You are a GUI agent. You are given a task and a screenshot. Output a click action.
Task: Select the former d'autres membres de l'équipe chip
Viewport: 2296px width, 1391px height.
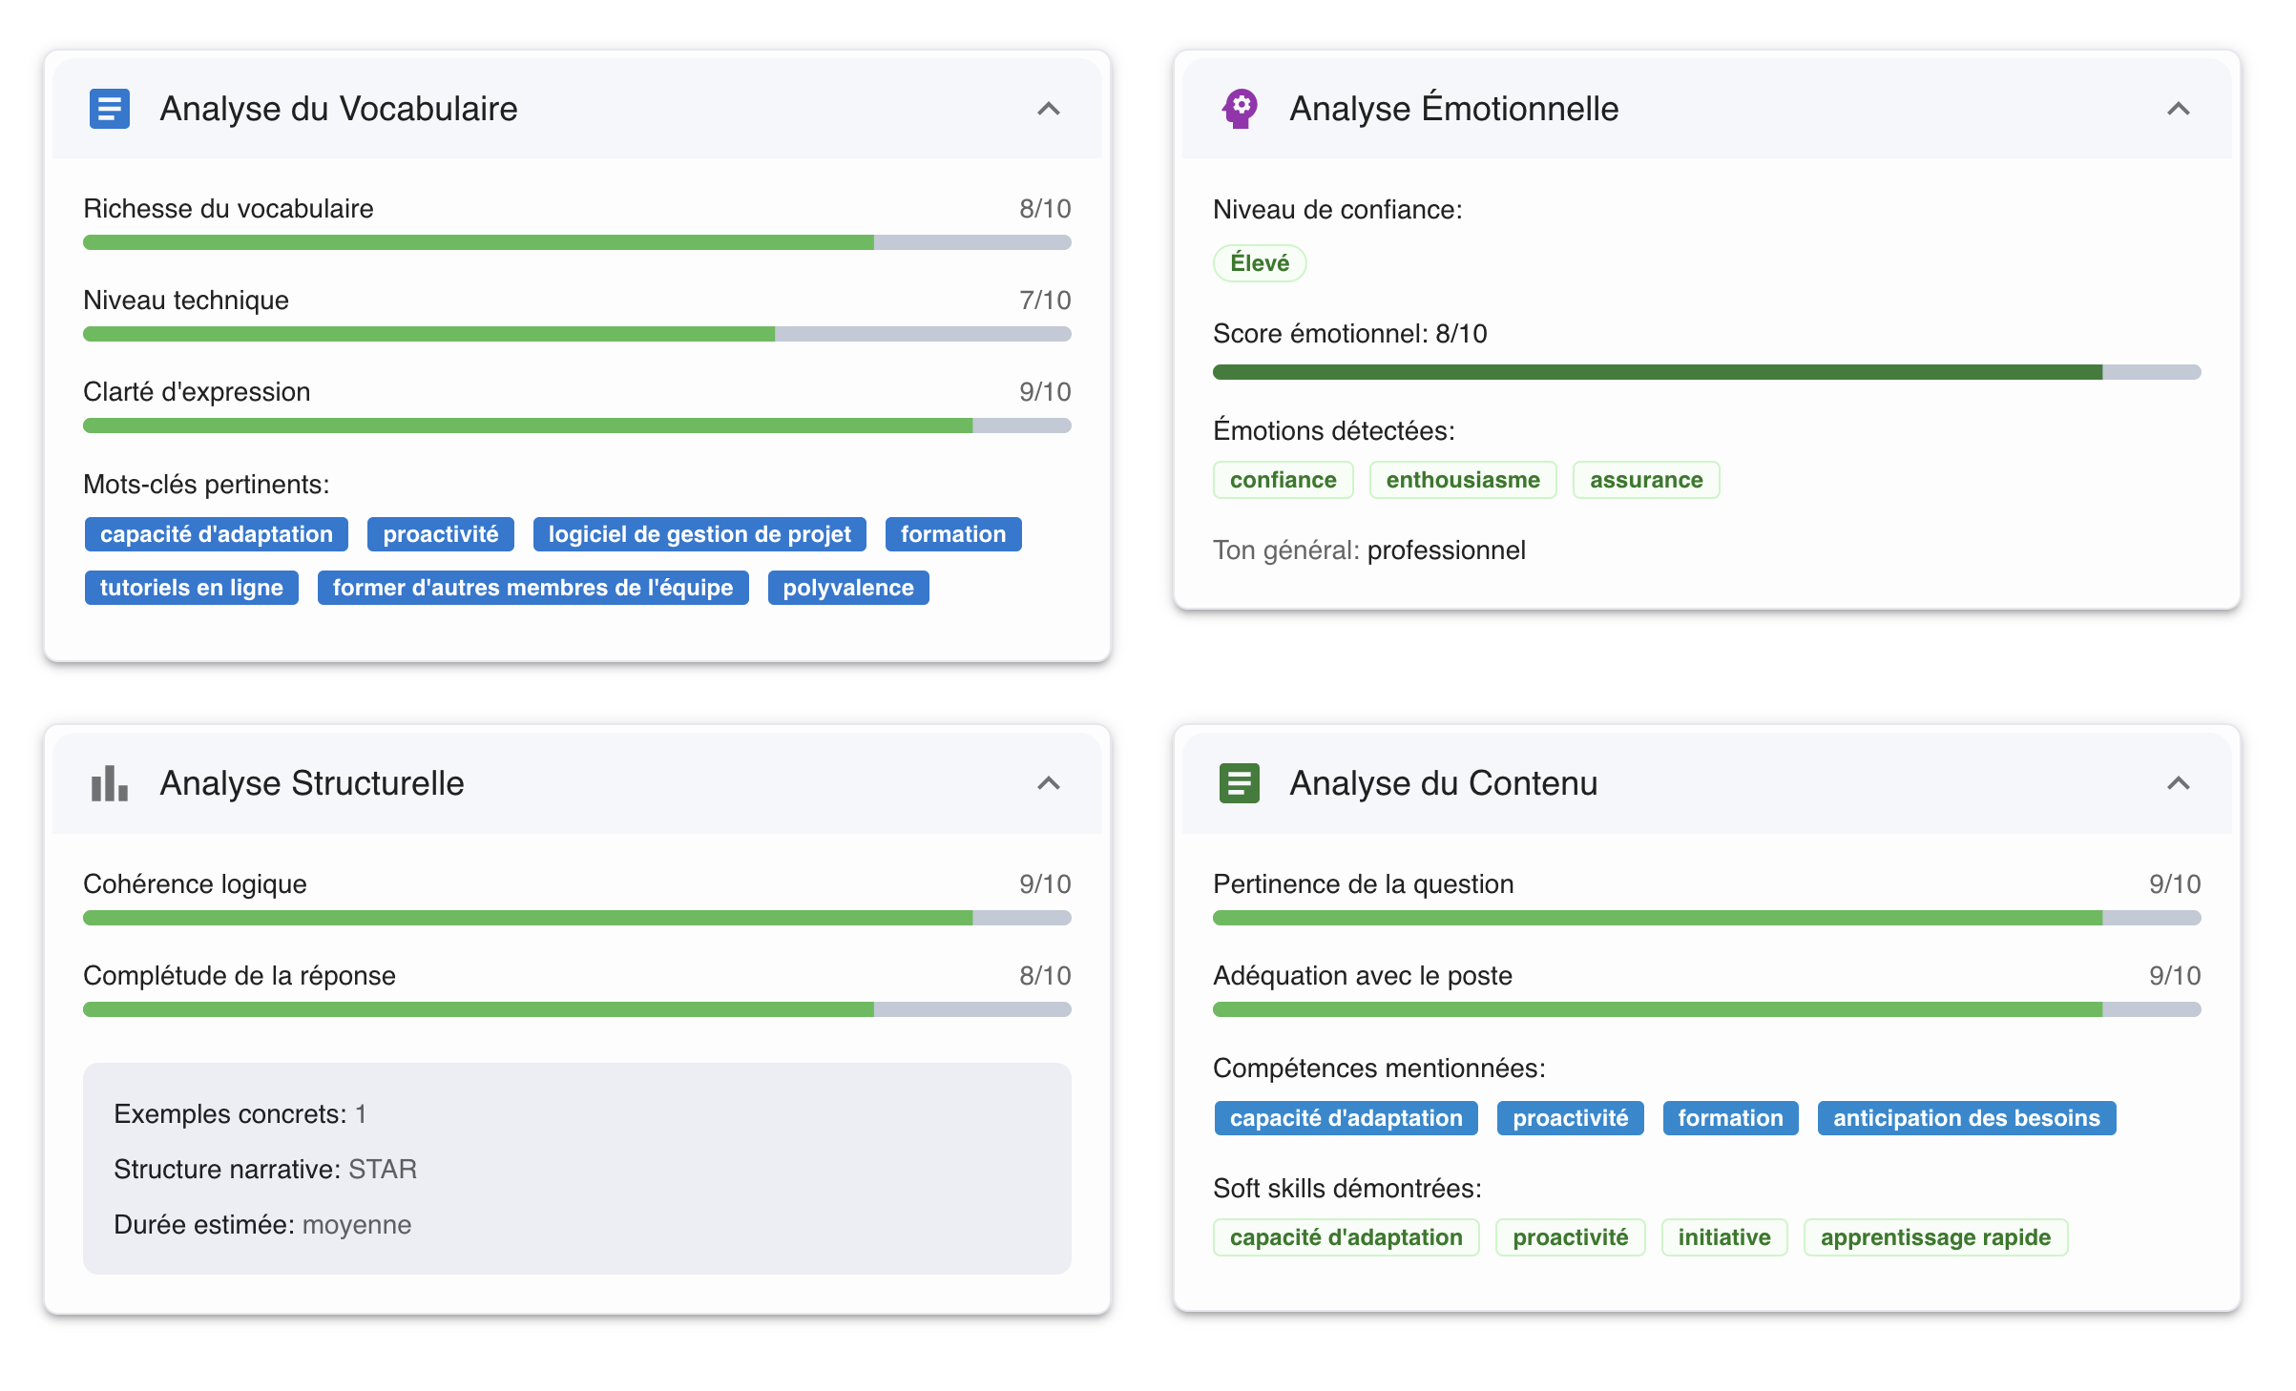click(x=532, y=588)
